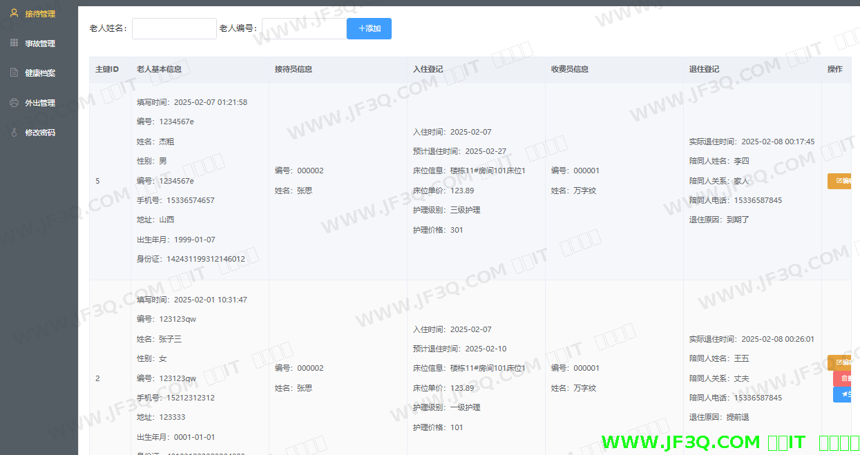The width and height of the screenshot is (860, 455).
Task: Click the orange edit button in row 5
Action: click(839, 181)
